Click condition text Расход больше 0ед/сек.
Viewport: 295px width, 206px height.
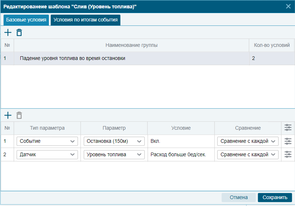(178, 155)
